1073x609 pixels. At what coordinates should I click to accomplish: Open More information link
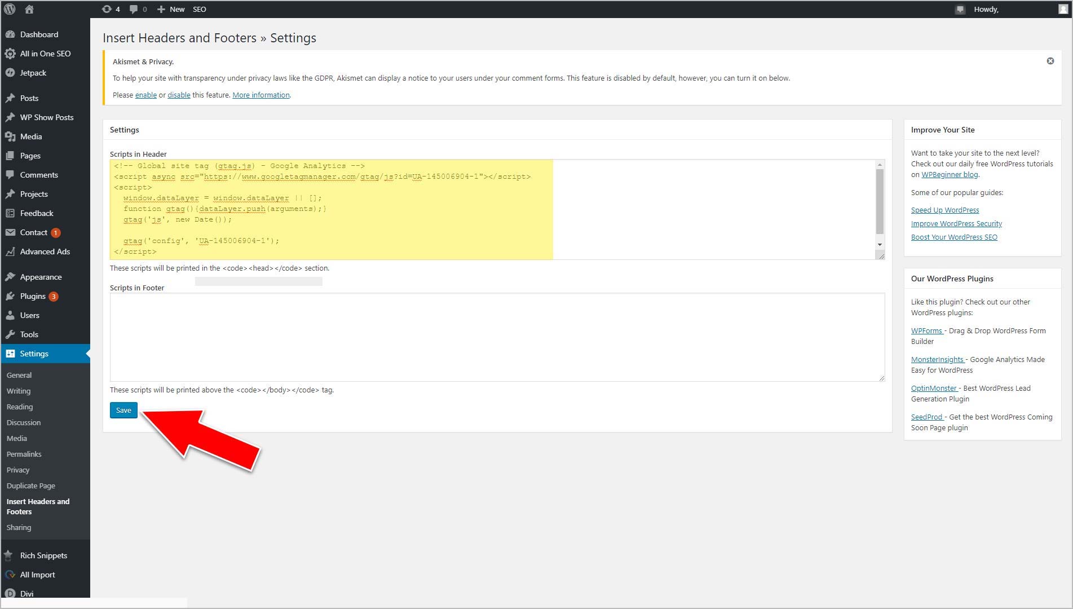coord(261,95)
